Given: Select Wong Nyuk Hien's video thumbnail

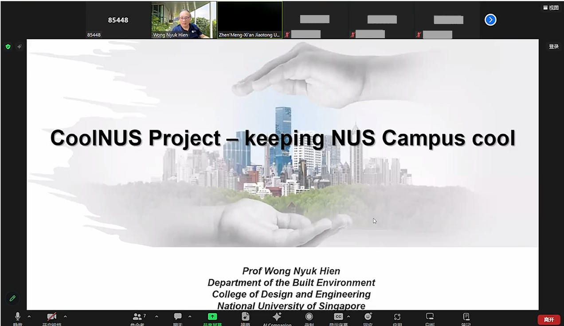Looking at the screenshot, I should [x=184, y=20].
